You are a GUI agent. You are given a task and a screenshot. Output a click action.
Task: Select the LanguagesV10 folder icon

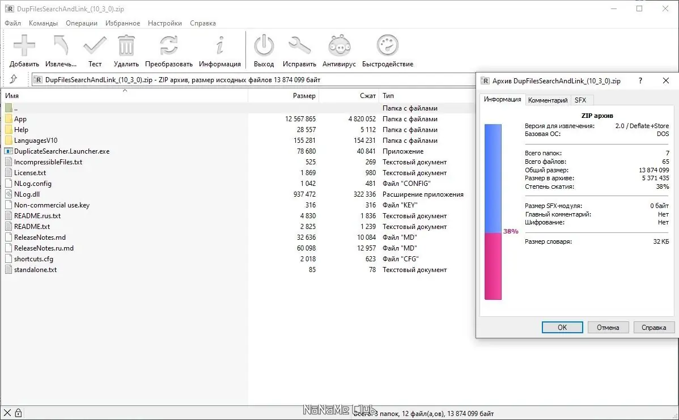pos(9,141)
